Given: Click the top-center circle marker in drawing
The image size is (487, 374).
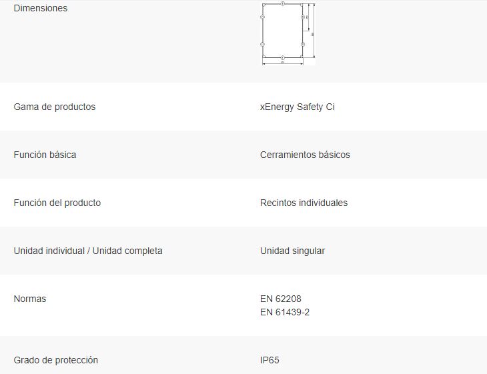Looking at the screenshot, I should coord(283,4).
